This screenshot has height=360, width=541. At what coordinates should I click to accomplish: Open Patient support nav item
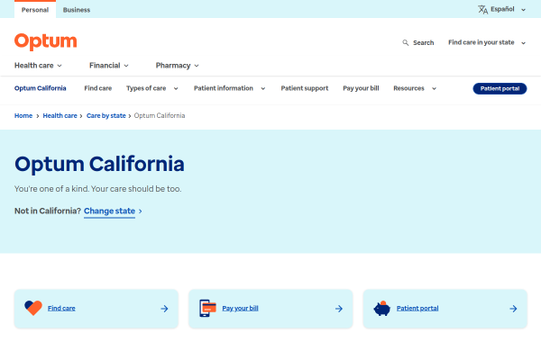point(305,88)
